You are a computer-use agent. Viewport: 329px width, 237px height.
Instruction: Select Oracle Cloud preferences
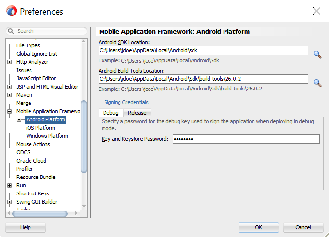[31, 161]
